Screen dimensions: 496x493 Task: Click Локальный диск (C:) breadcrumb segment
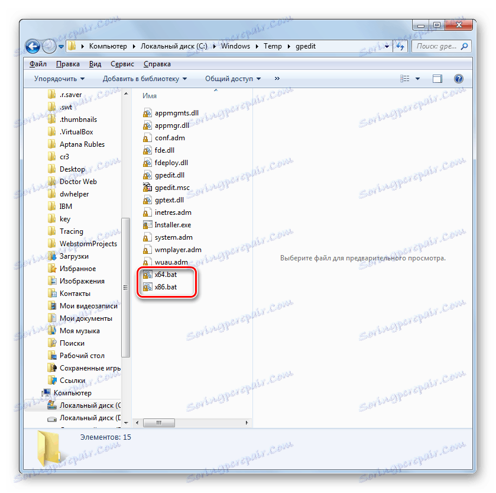point(174,46)
